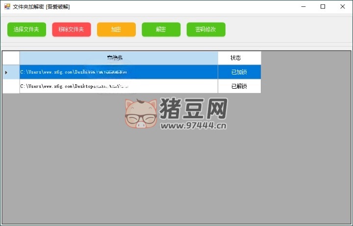Select the 已解锁 status cell
Viewport: 353px width, 226px height.
(239, 86)
